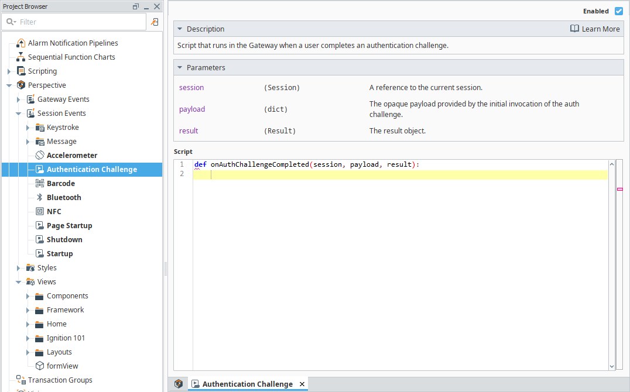Click the Components folder icon
Screen dimensions: 630x392
[39, 296]
